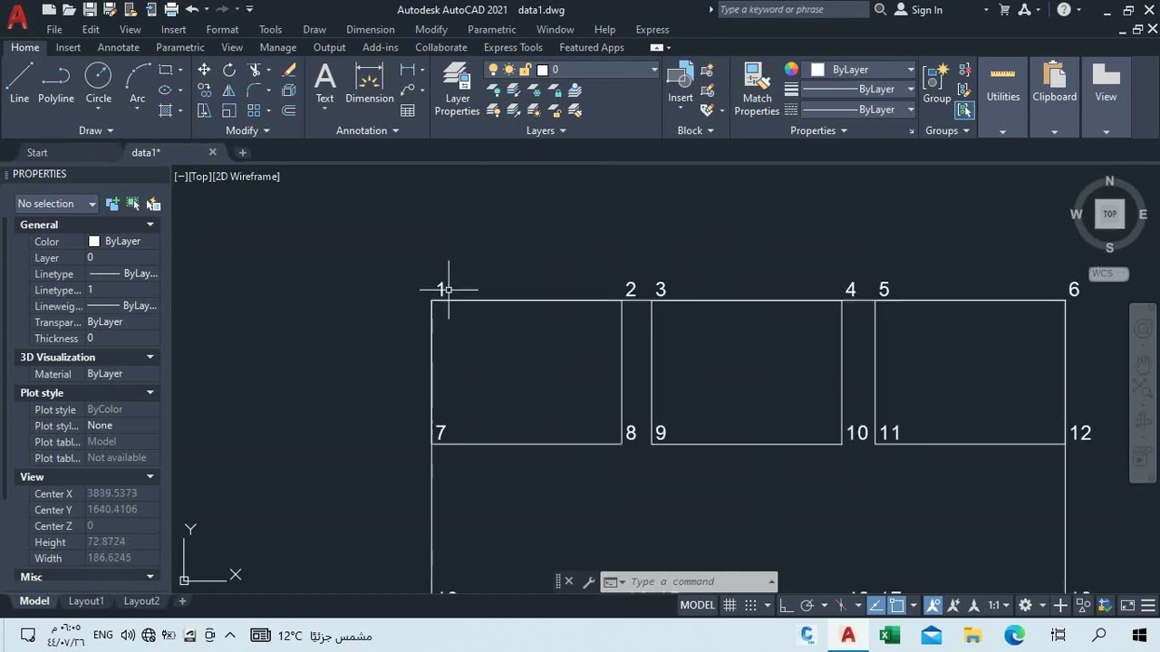The width and height of the screenshot is (1160, 652).
Task: Open the Express menu
Action: (x=652, y=29)
